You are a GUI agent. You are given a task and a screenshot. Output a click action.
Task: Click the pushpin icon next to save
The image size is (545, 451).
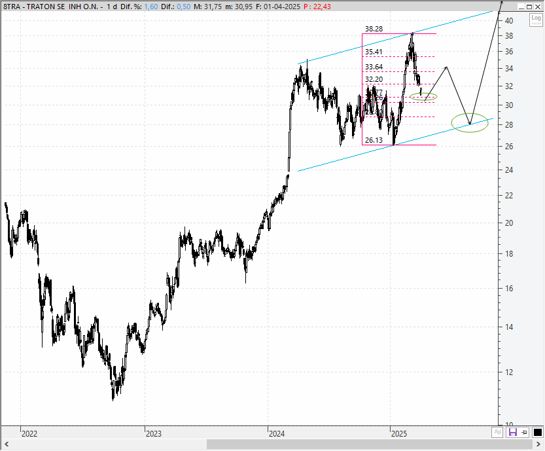click(x=525, y=433)
